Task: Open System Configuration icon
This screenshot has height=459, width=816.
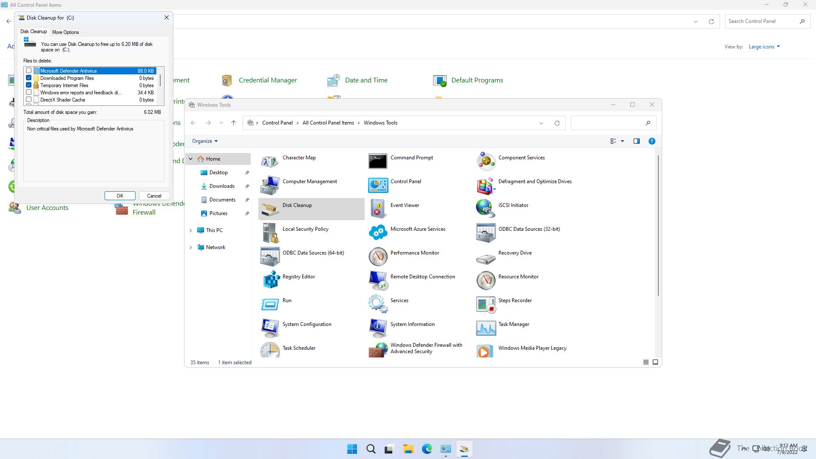Action: tap(270, 328)
